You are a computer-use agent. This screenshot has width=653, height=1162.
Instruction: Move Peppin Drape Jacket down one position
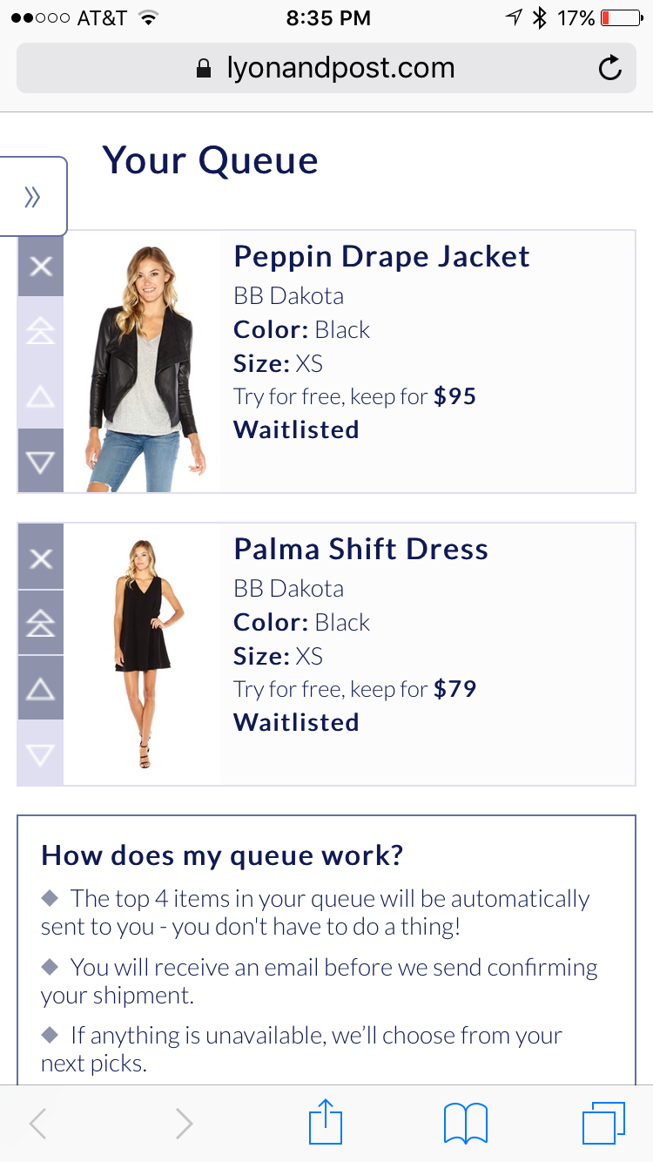[x=40, y=462]
